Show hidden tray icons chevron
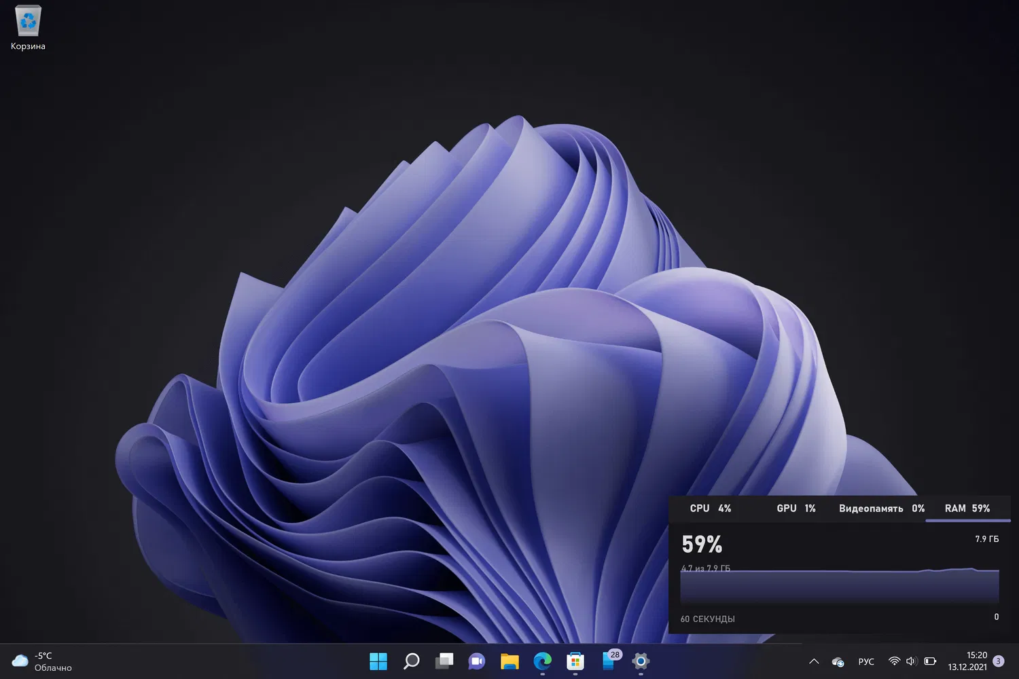 [814, 661]
